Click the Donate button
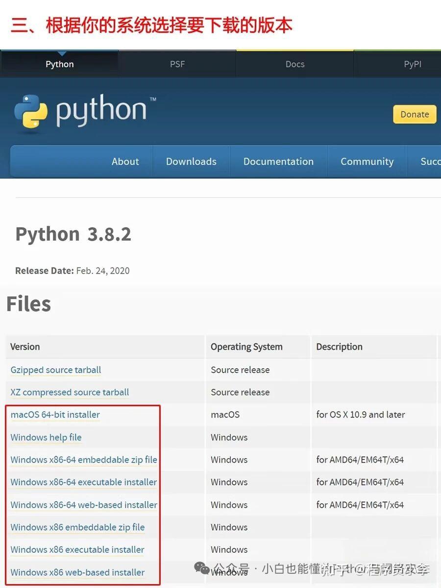This screenshot has height=588, width=441. click(415, 114)
